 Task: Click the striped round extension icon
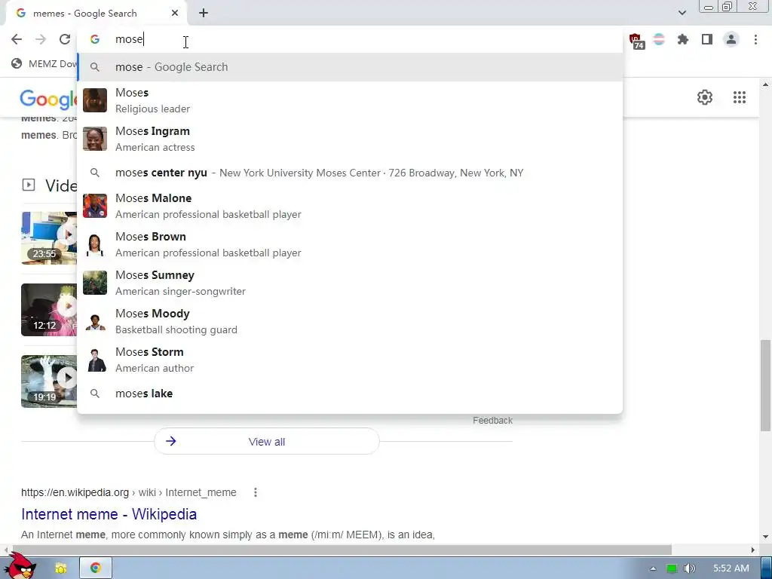[659, 39]
